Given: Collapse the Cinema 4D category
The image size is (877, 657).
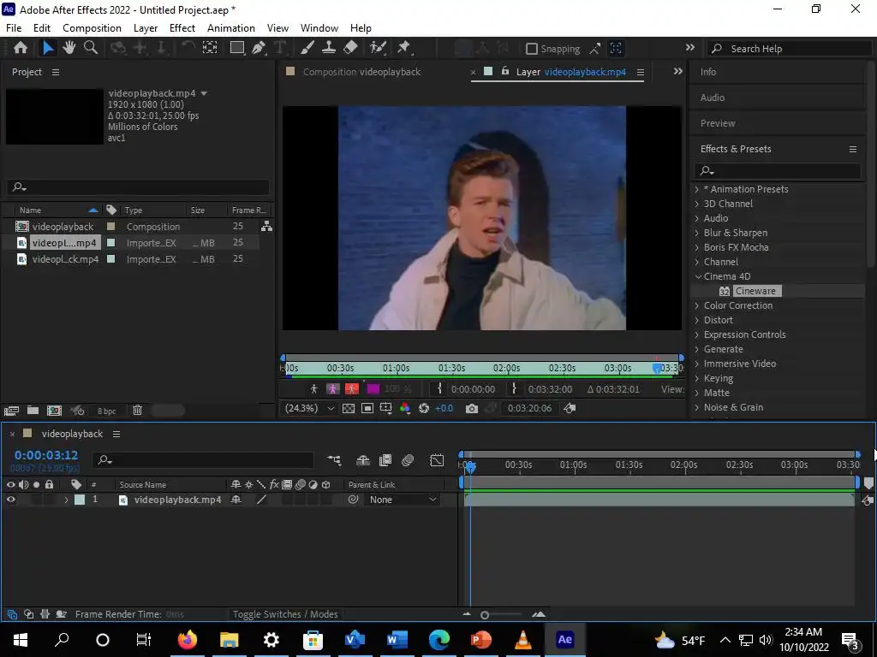Looking at the screenshot, I should coord(697,276).
